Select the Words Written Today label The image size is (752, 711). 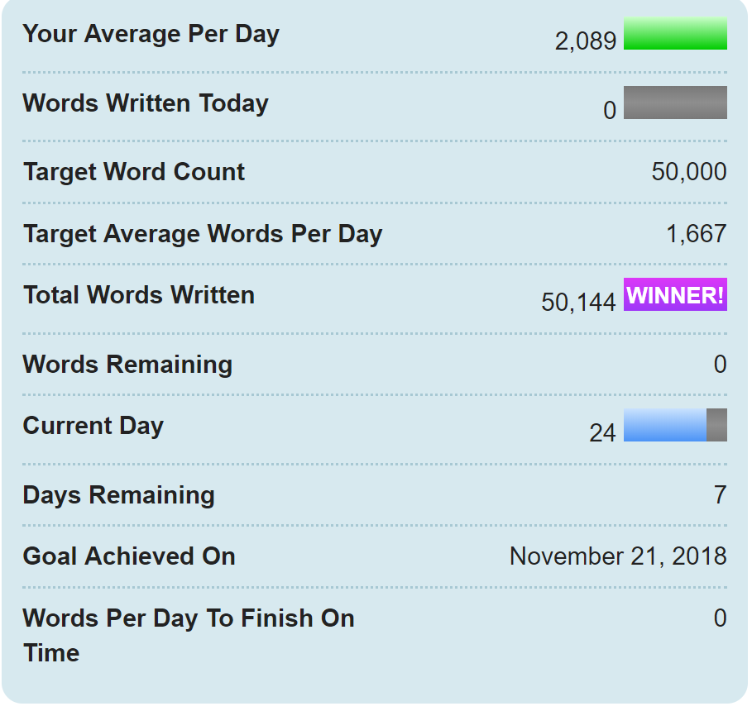(x=146, y=103)
